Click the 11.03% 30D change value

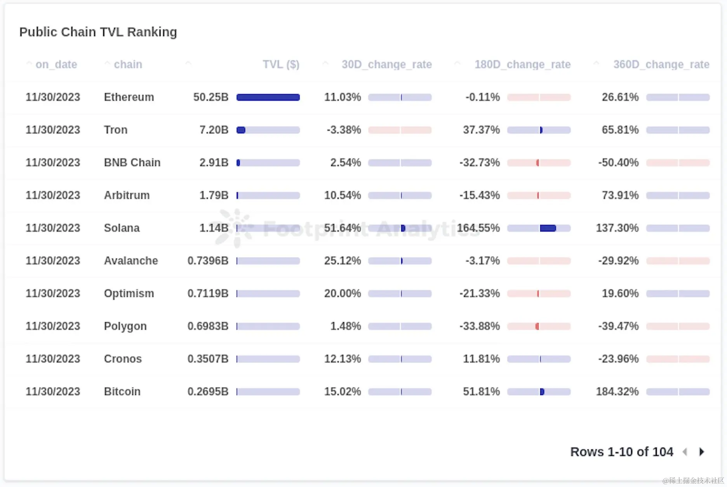click(343, 97)
